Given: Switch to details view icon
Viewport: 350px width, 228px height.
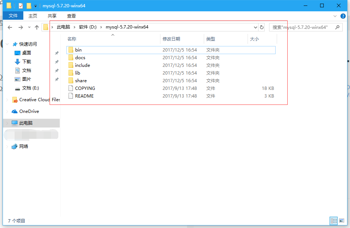Looking at the screenshot, I should pos(334,221).
